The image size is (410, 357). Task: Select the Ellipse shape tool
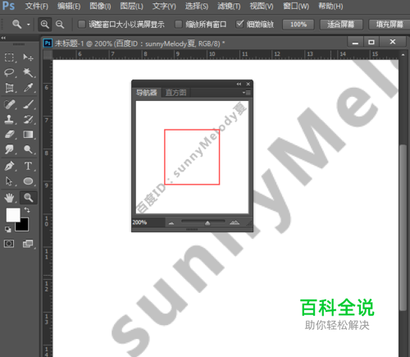(28, 181)
